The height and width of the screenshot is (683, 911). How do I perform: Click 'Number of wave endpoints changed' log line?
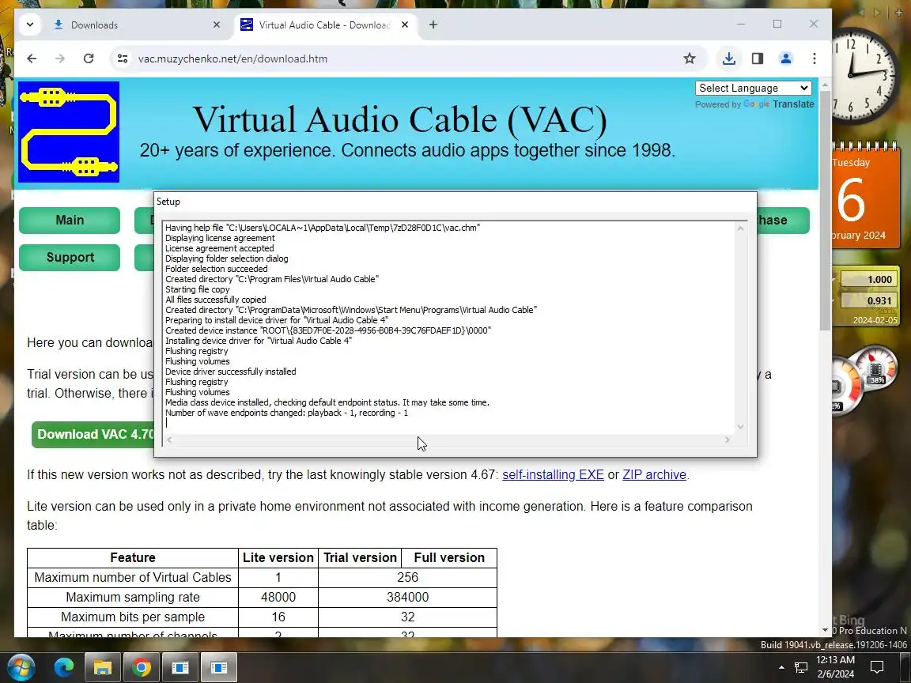click(x=286, y=413)
